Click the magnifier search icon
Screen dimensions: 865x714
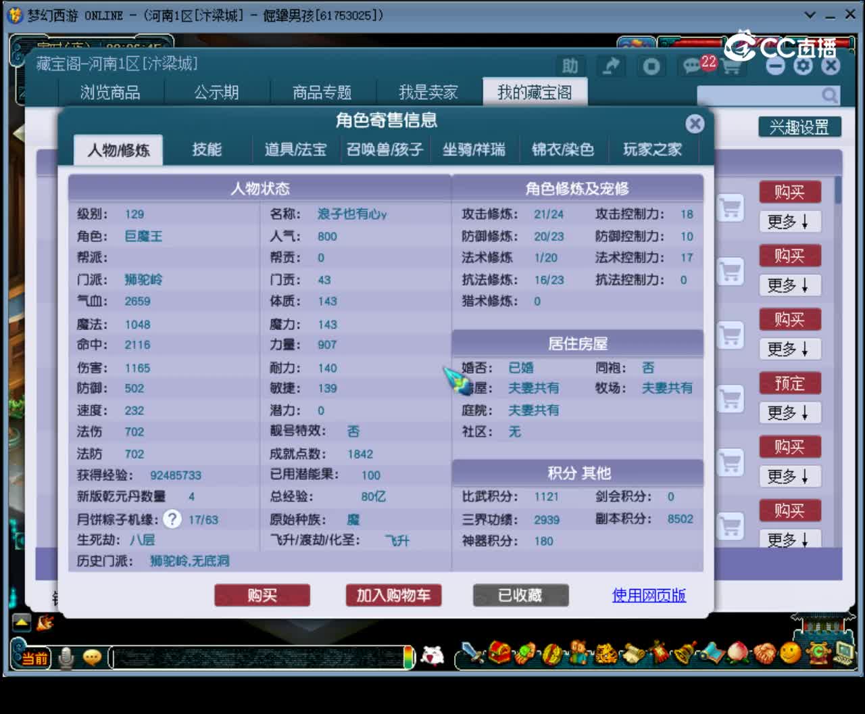pos(829,95)
